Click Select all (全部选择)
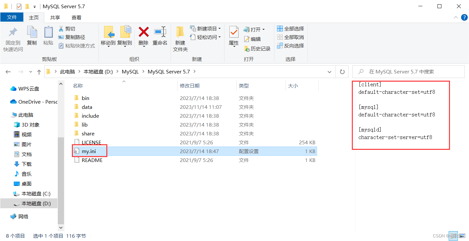This screenshot has width=469, height=241. (x=290, y=29)
